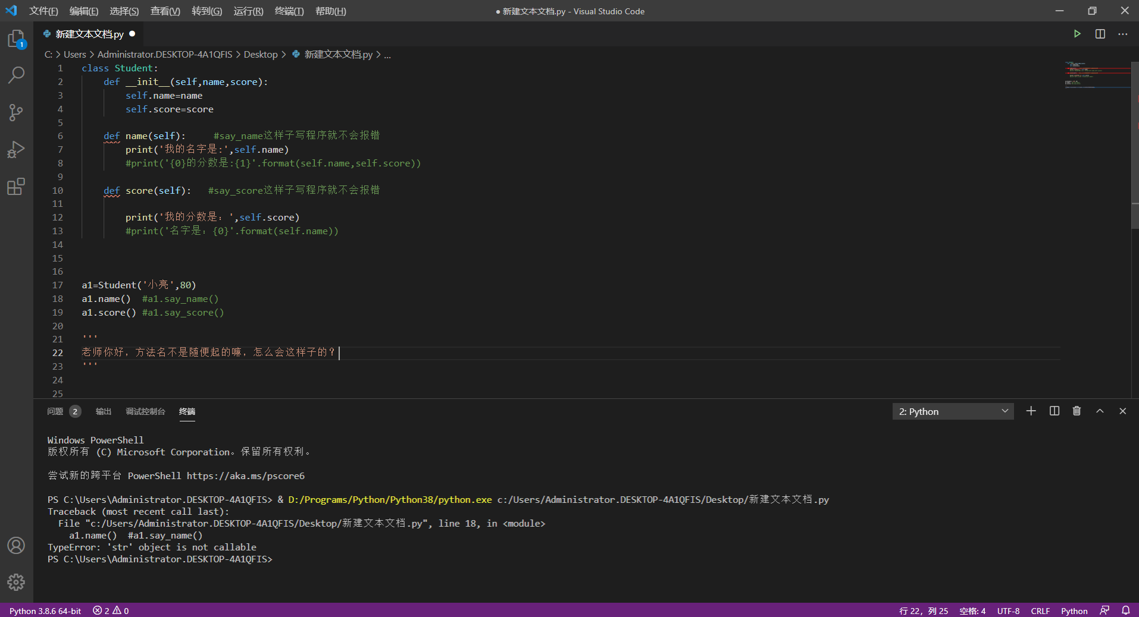Open the 终端(T) menu
This screenshot has width=1139, height=617.
289,11
